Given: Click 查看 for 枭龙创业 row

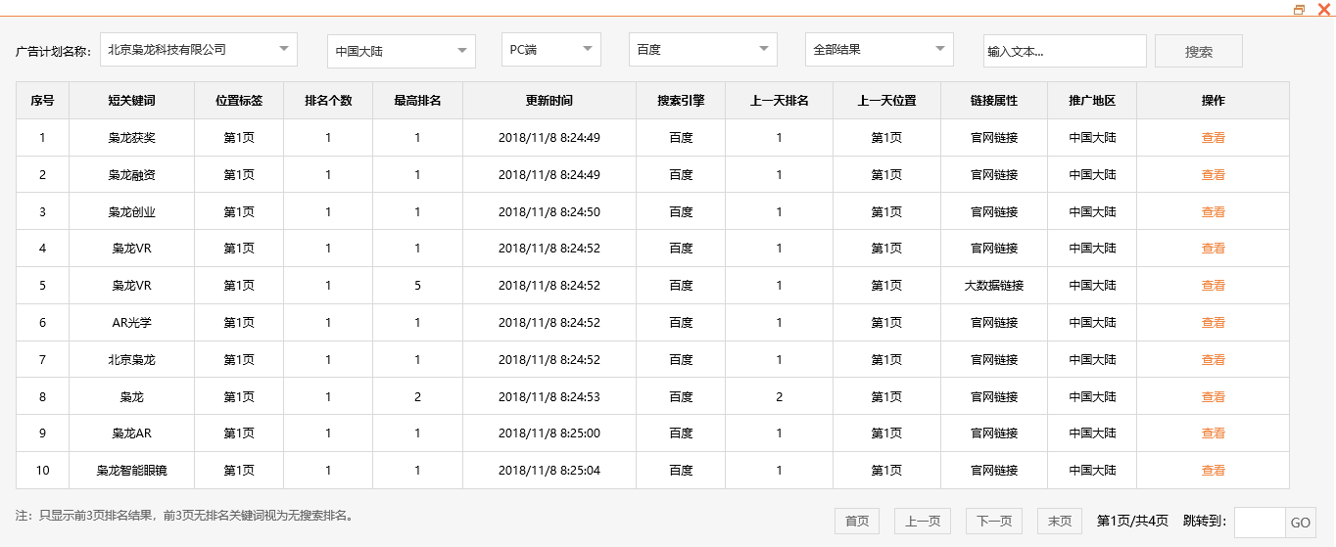Looking at the screenshot, I should tap(1214, 212).
